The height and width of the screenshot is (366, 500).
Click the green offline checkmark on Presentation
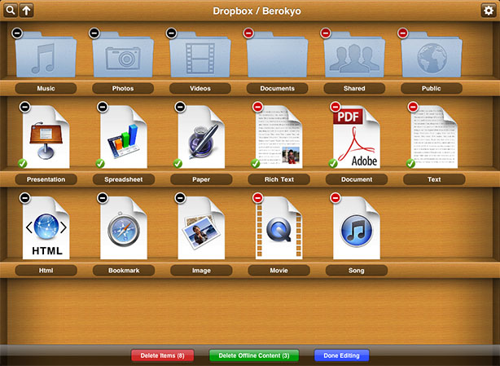(x=22, y=163)
